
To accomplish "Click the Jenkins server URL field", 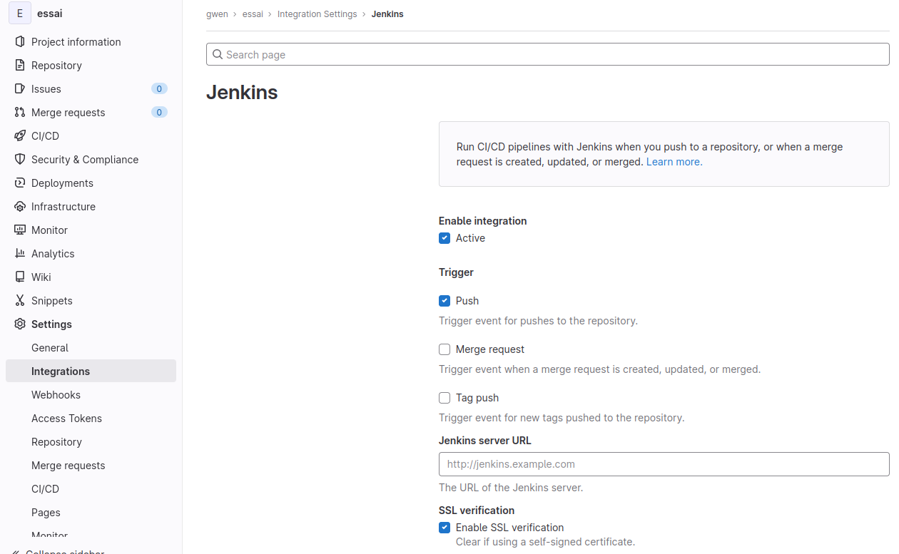I will point(664,463).
